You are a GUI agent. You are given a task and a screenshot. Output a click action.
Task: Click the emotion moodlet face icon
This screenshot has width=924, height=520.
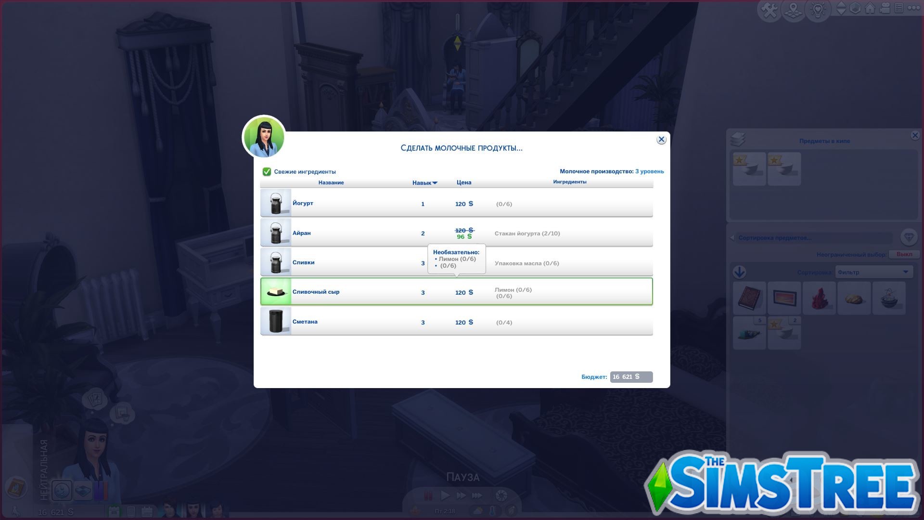point(62,491)
